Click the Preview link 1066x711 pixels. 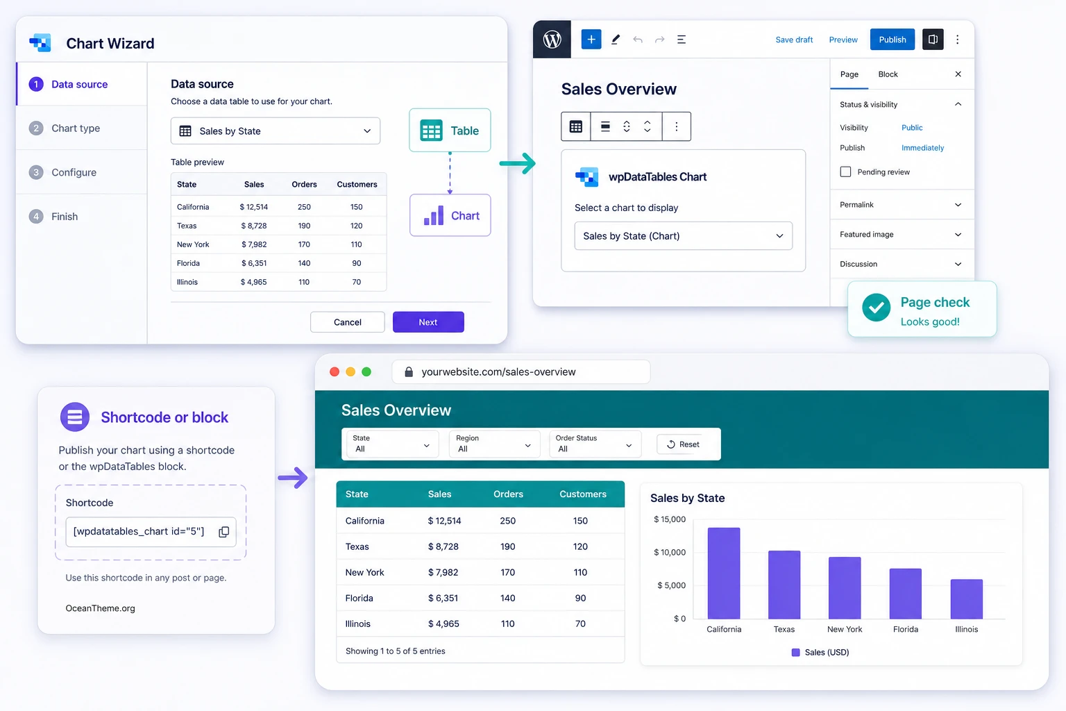pos(843,40)
